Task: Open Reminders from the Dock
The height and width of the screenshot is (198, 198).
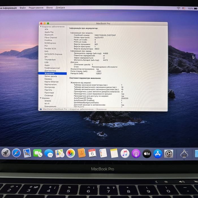Action: (103, 153)
